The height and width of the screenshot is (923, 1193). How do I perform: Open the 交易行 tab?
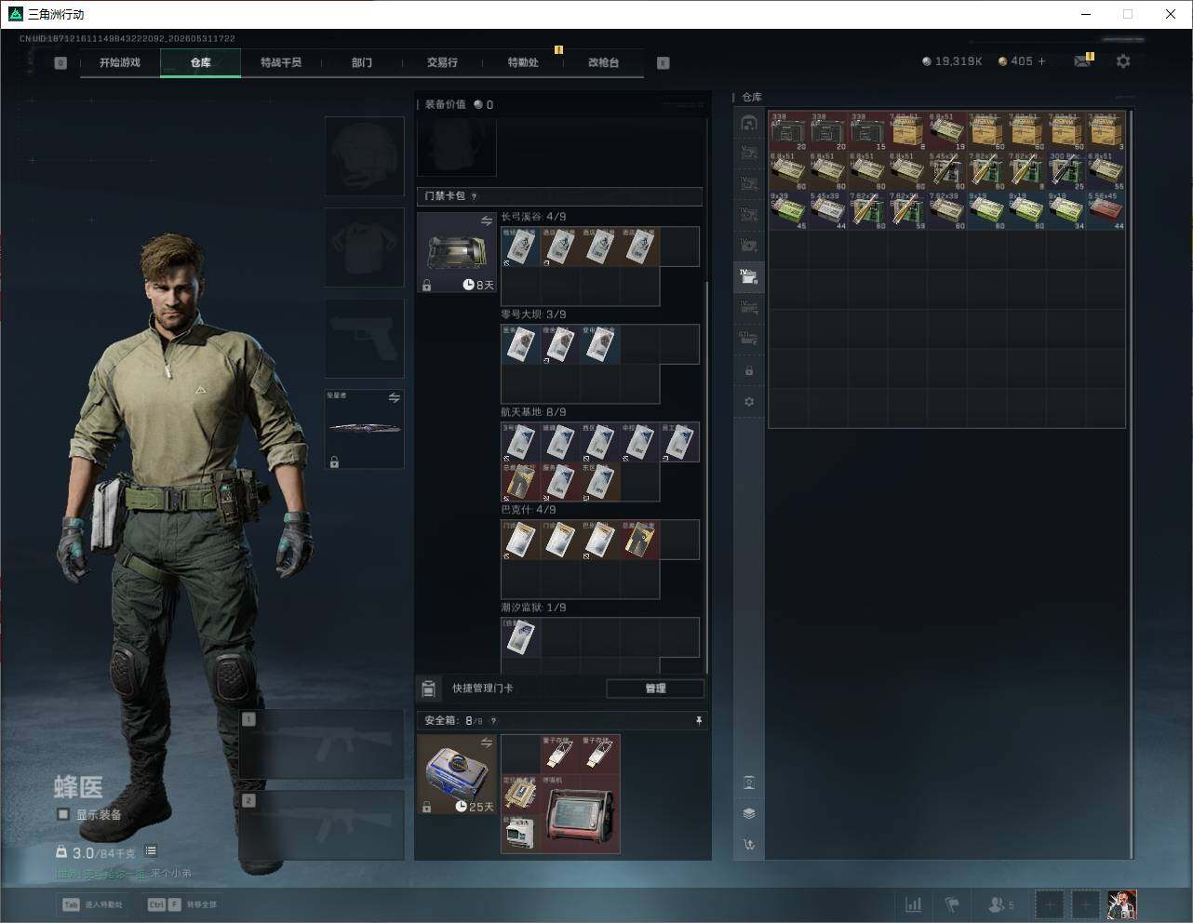pyautogui.click(x=442, y=62)
